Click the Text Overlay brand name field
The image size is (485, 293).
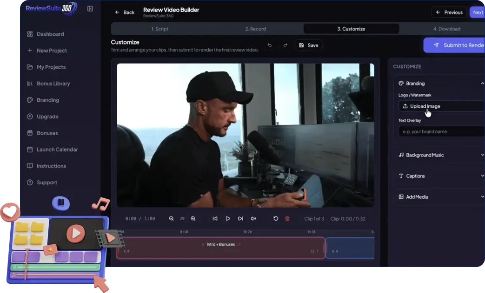pos(441,131)
